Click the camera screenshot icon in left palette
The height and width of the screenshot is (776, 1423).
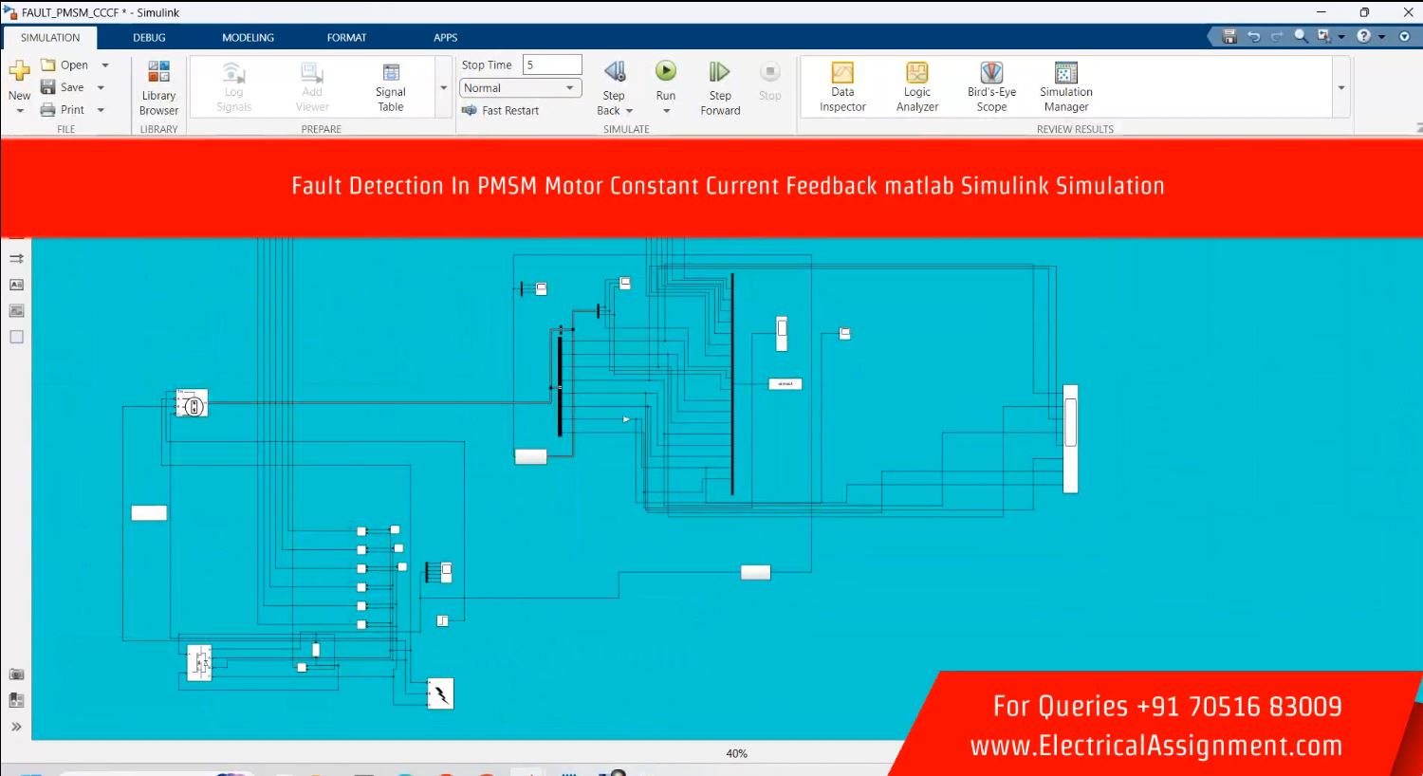click(16, 674)
